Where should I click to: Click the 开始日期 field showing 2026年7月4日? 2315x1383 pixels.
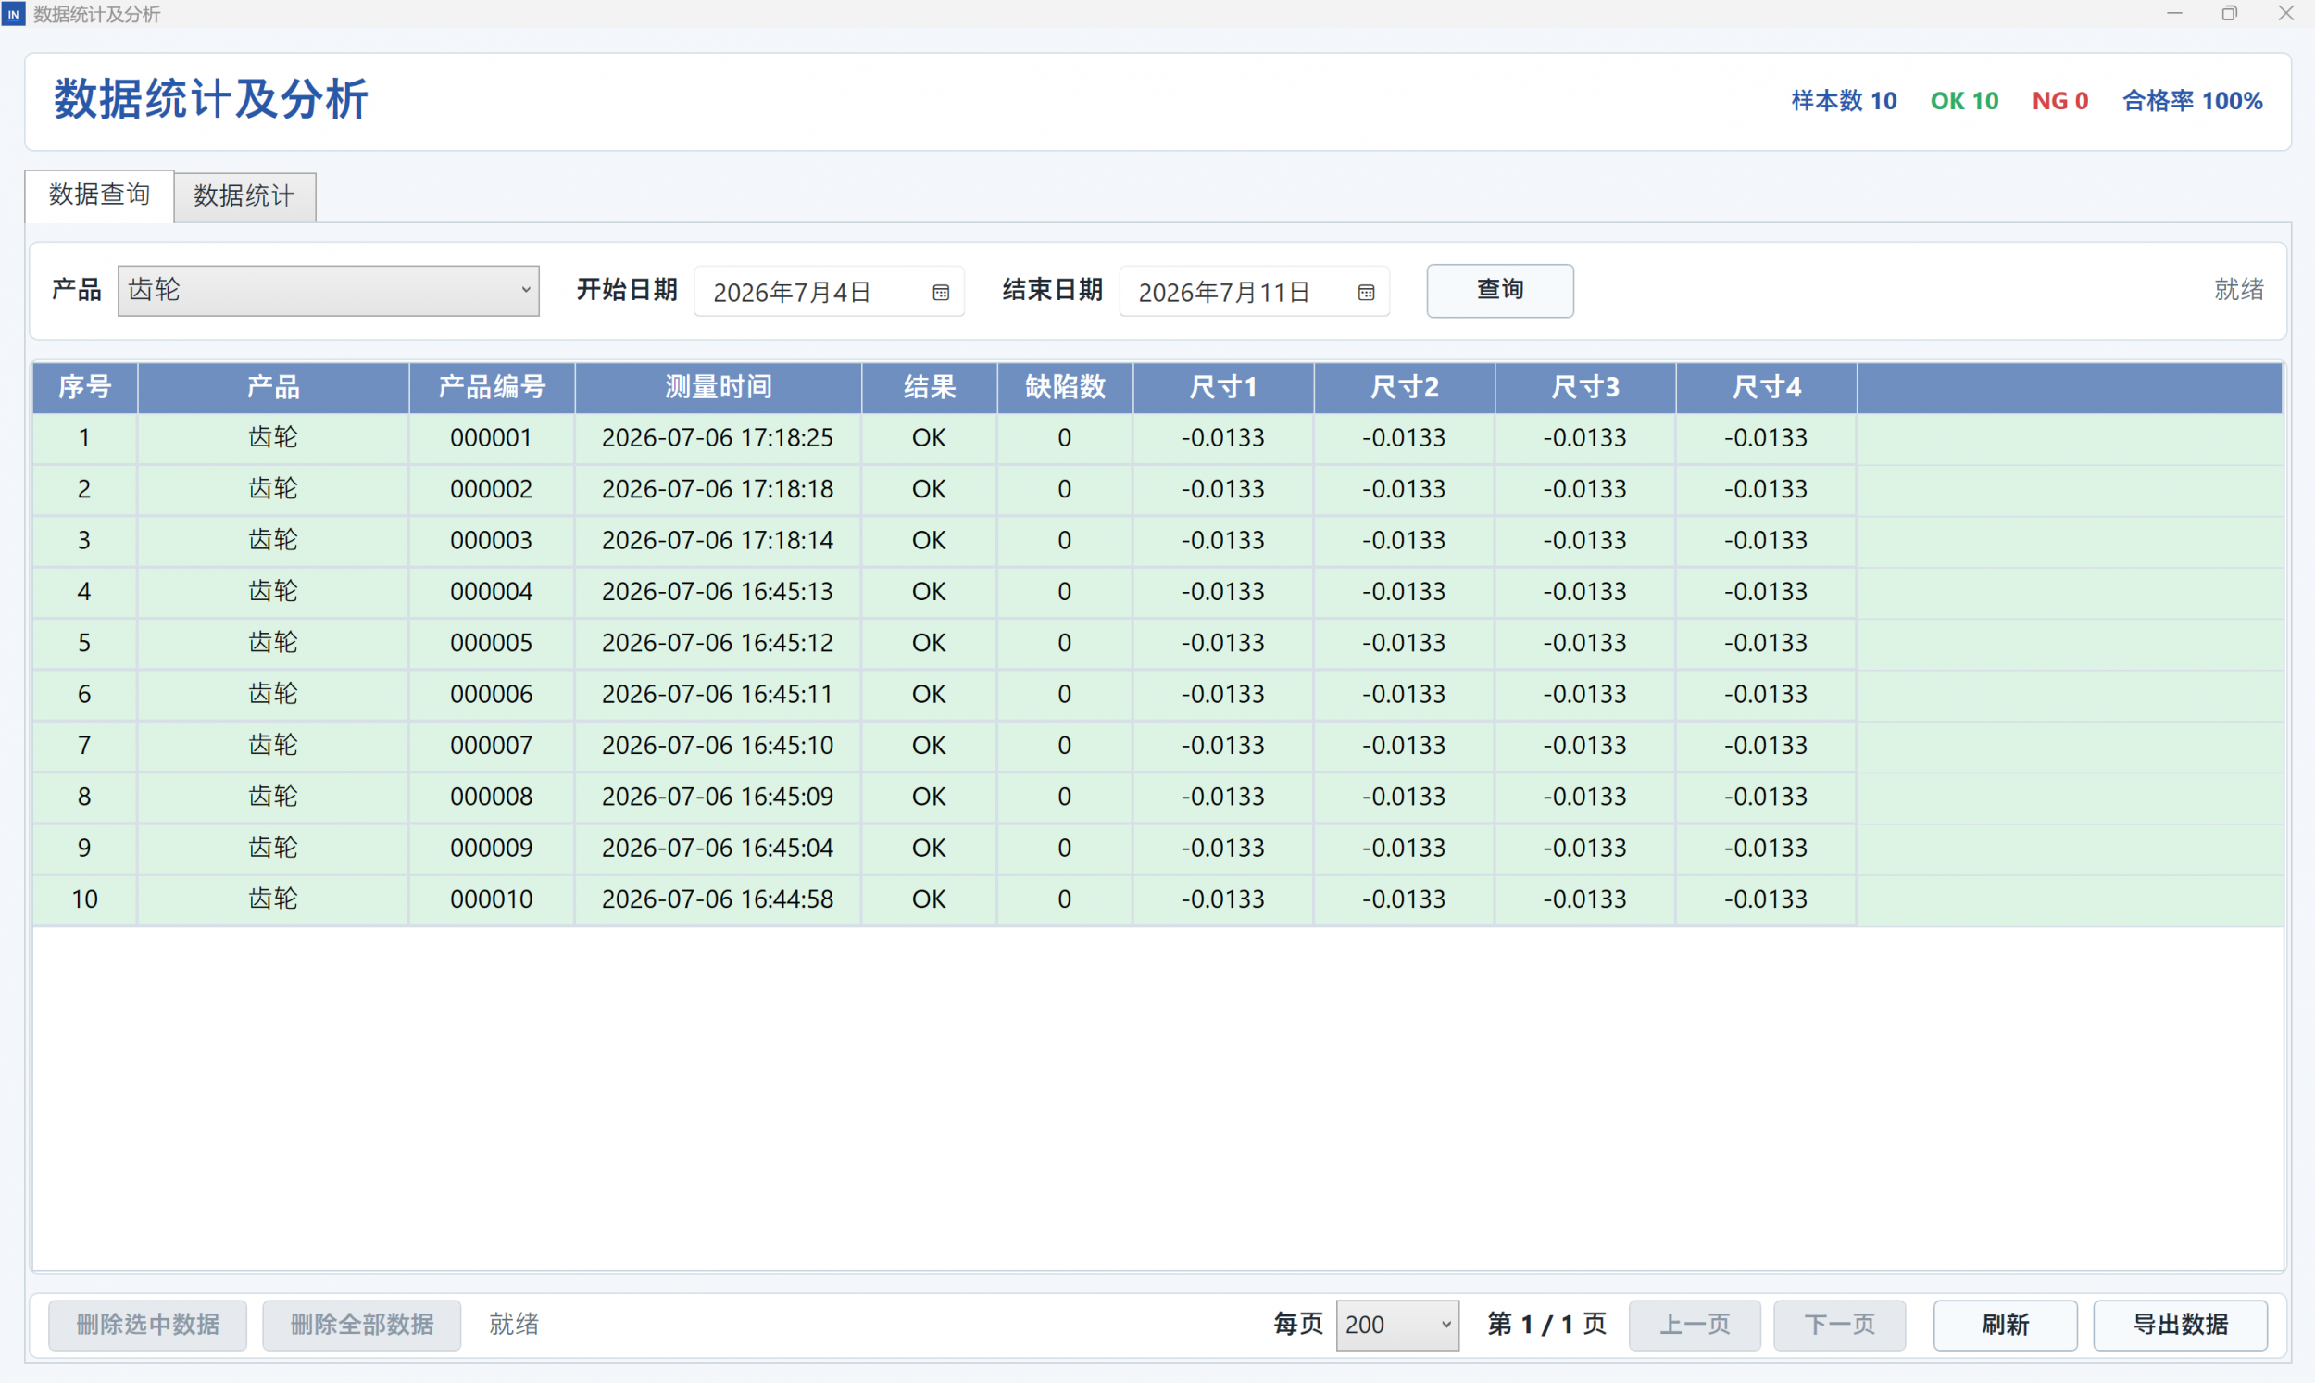pos(828,292)
